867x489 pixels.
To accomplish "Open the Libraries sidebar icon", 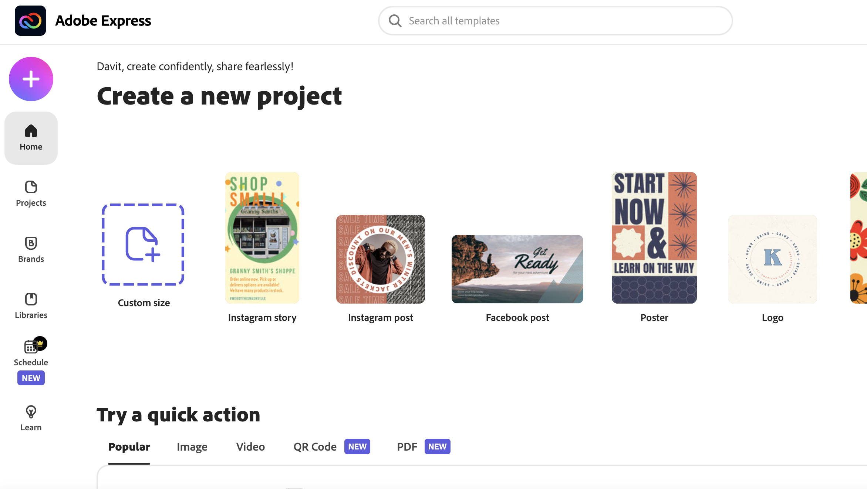I will point(31,299).
